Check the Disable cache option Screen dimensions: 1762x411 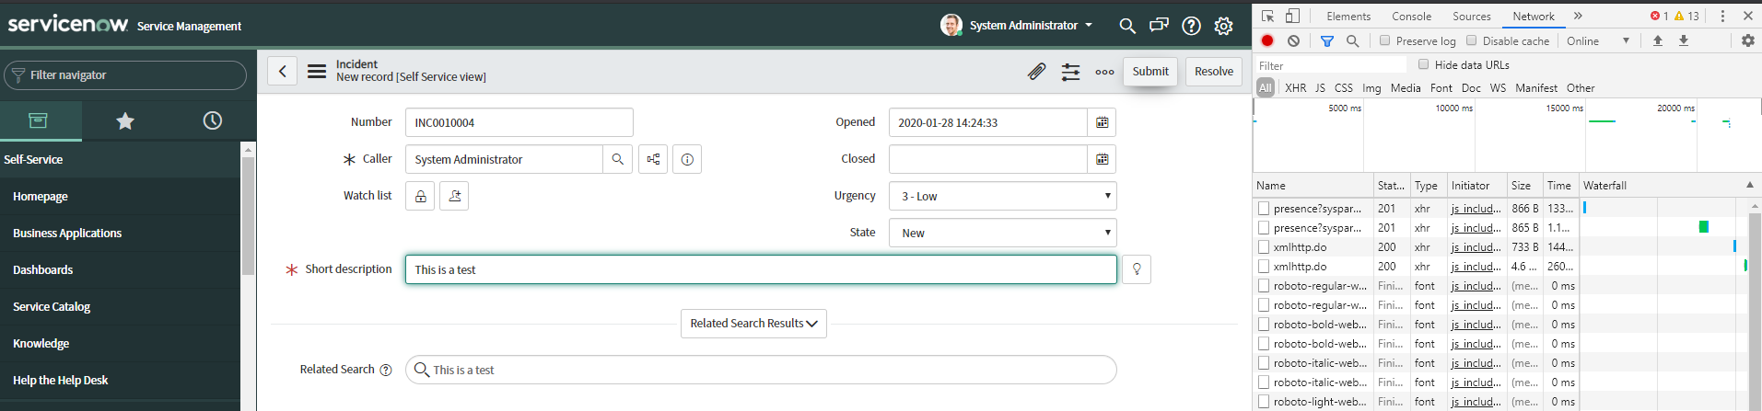point(1471,40)
